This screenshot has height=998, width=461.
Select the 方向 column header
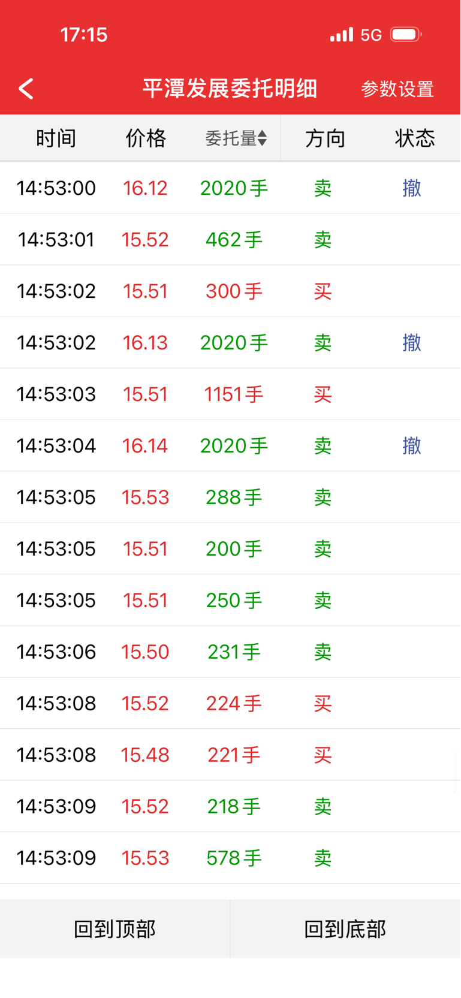325,138
